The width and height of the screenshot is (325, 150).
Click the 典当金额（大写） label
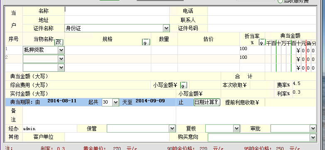[x=29, y=76]
